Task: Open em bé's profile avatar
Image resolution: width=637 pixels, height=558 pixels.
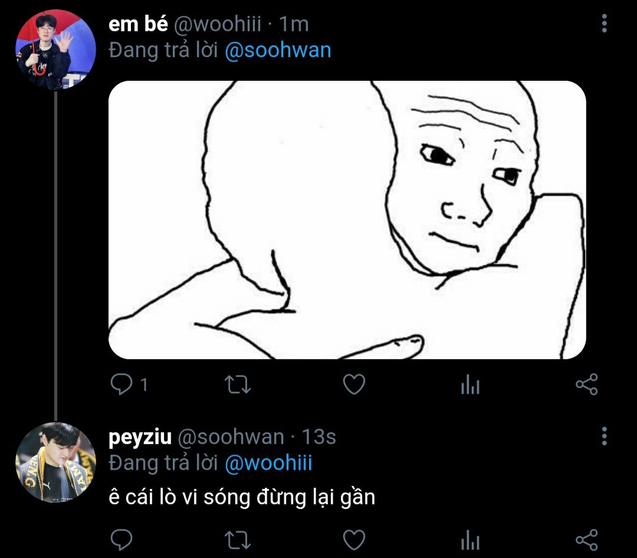Action: tap(55, 50)
